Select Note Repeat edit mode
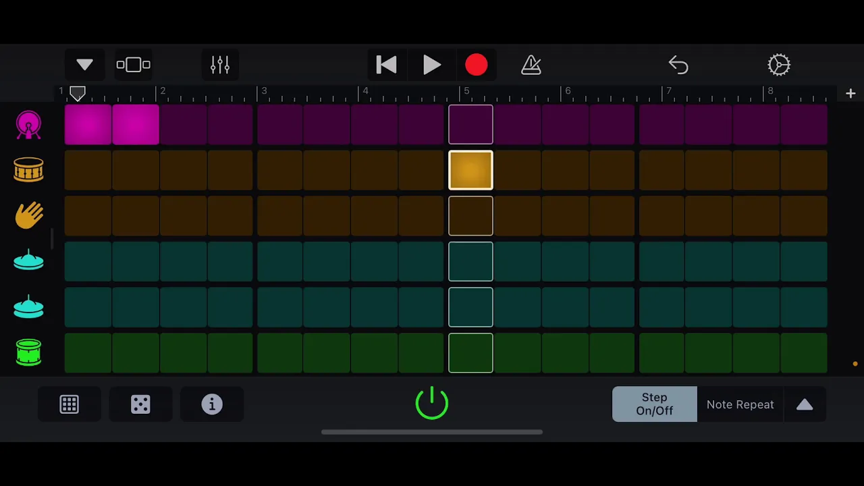The height and width of the screenshot is (486, 864). click(x=740, y=404)
